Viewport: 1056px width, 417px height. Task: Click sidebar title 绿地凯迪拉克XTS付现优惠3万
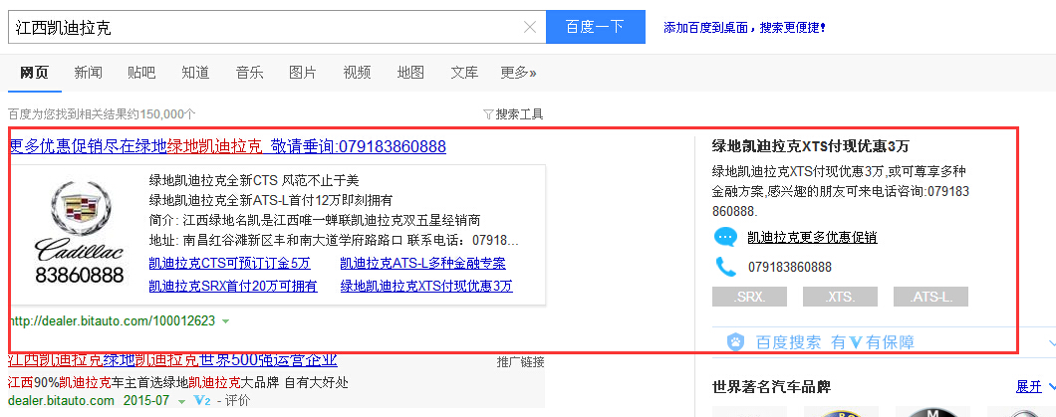pos(812,146)
